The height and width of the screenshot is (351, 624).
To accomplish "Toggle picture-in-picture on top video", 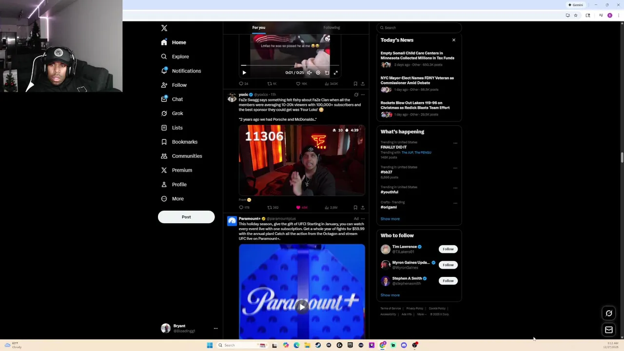I will coord(327,73).
